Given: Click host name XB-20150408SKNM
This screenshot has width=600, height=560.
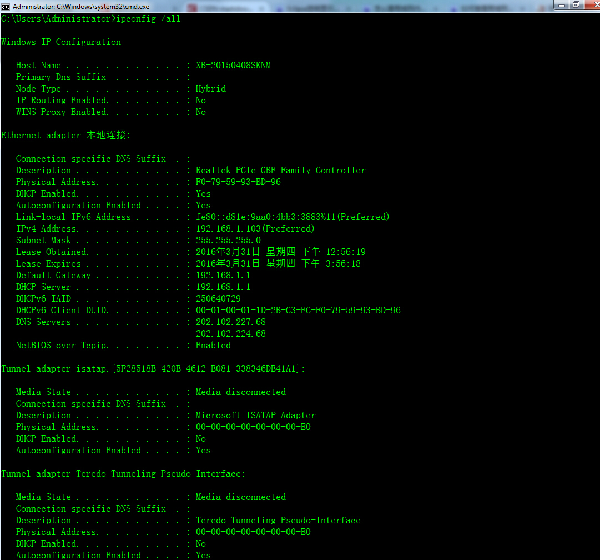Looking at the screenshot, I should 234,66.
